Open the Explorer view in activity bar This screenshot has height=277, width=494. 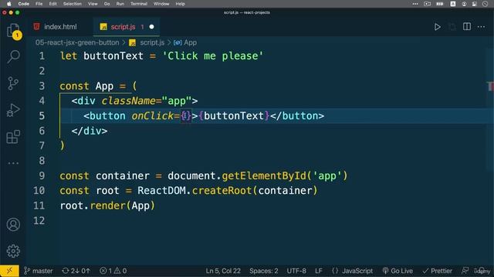[13, 31]
